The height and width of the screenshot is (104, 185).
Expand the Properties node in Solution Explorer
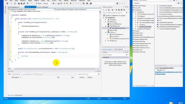106,20
